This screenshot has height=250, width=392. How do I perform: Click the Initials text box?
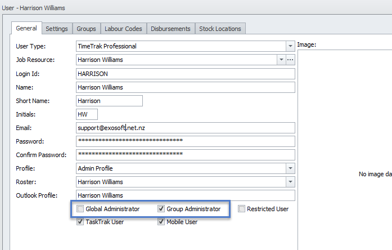click(x=87, y=114)
